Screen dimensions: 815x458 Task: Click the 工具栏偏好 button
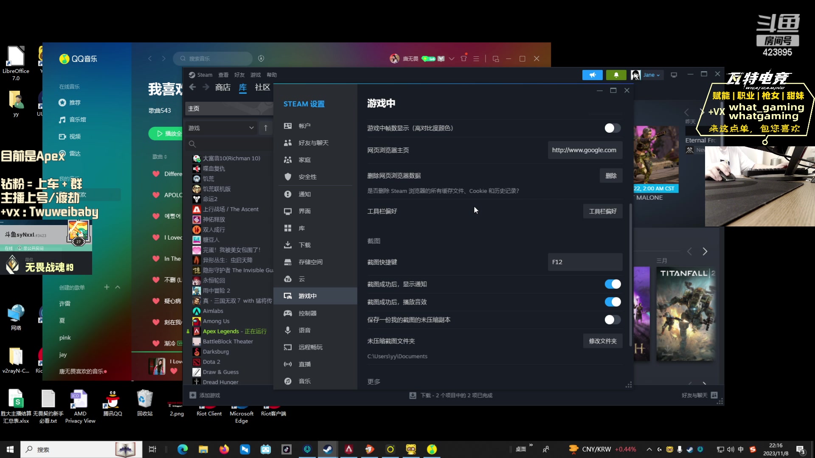point(603,212)
